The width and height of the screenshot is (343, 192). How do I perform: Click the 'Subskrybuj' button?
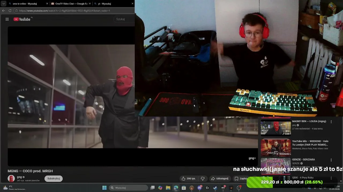coord(54,178)
